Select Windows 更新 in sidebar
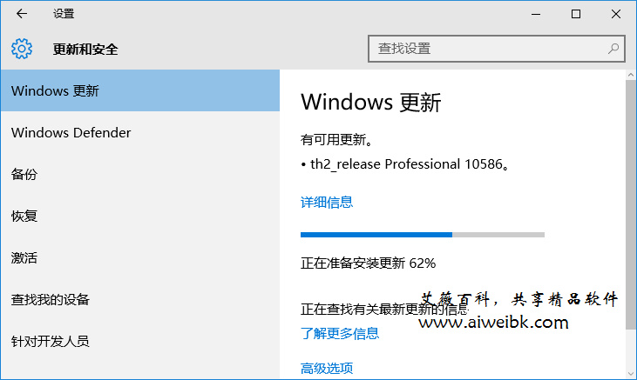 coord(140,90)
